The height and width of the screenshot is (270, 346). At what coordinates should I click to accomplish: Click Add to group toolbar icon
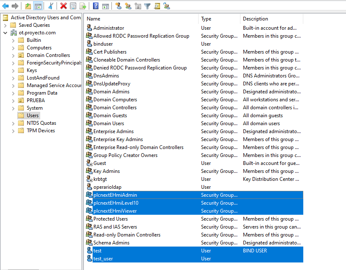coord(167,6)
